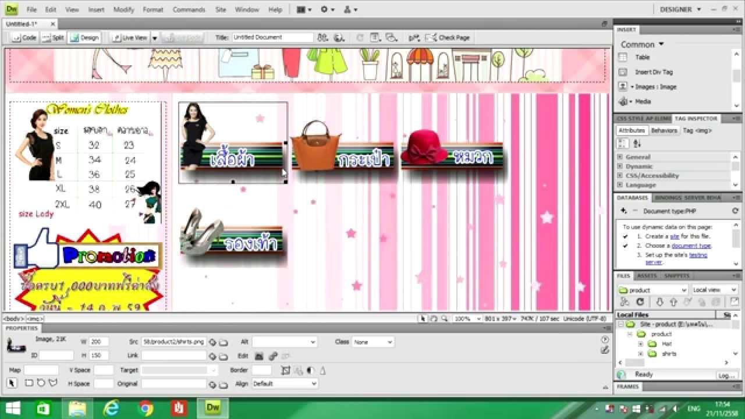745x419 pixels.
Task: Browse for Link file folder icon
Action: click(223, 356)
